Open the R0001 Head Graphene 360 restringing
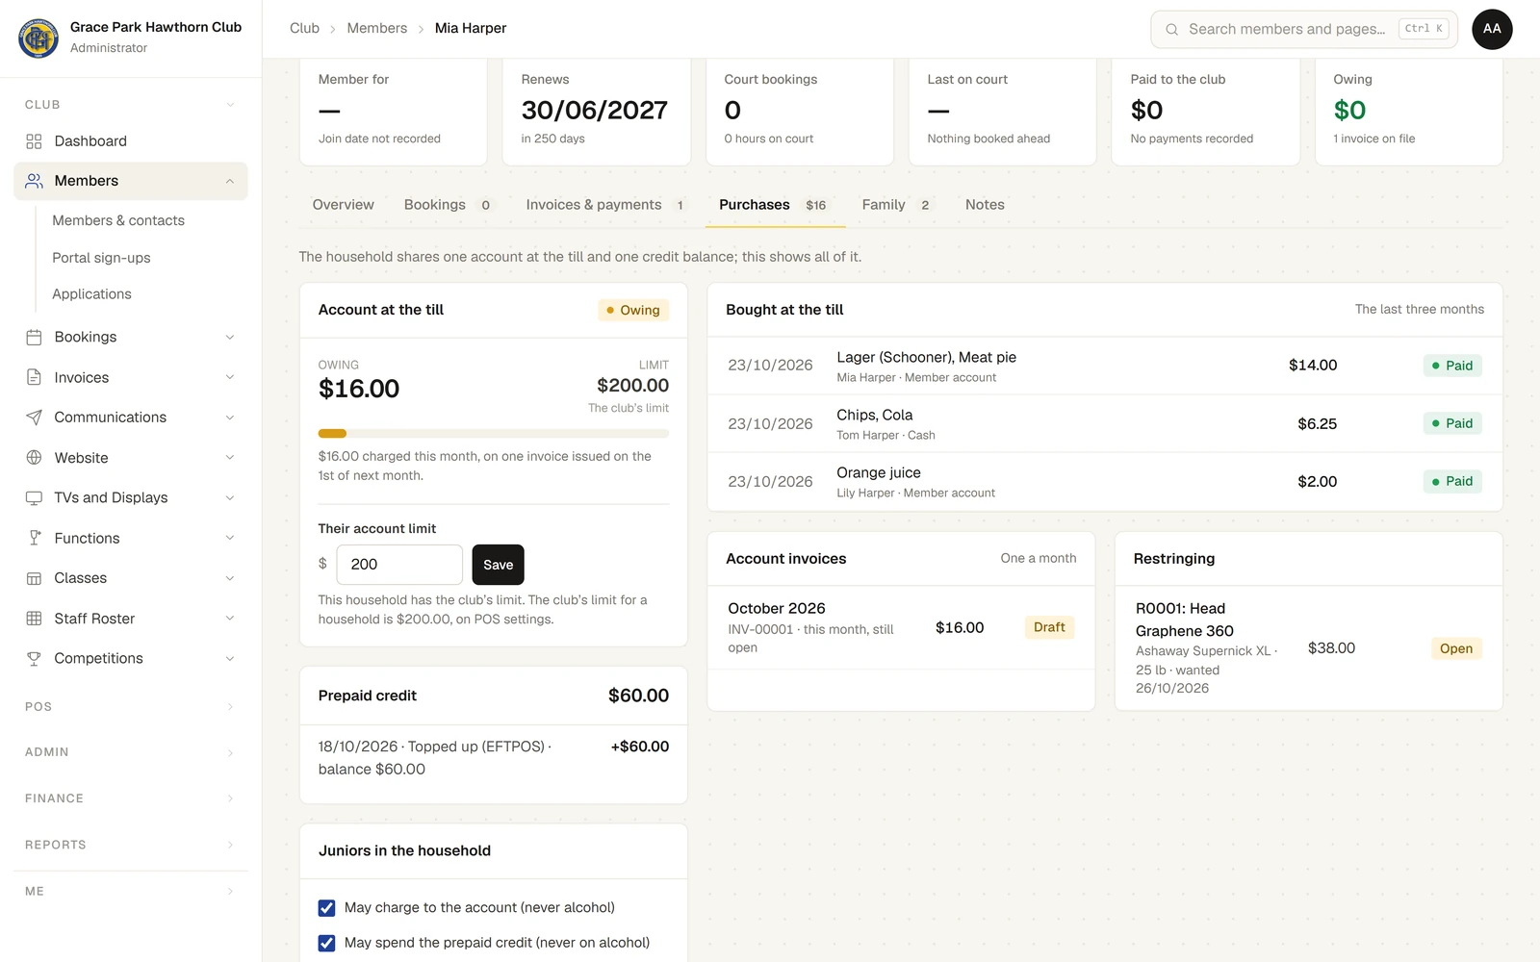The width and height of the screenshot is (1540, 962). [1309, 648]
